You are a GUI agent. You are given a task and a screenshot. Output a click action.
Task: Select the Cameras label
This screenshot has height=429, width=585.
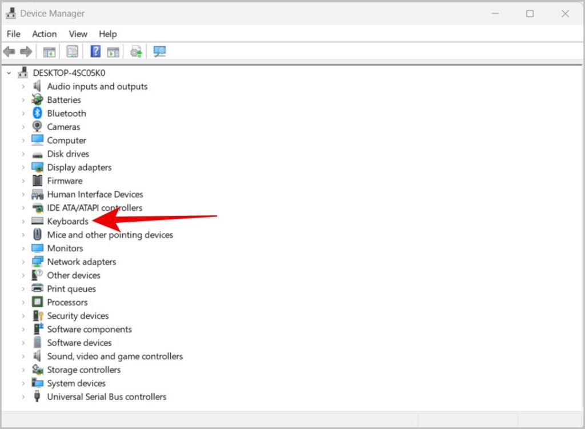pos(64,127)
